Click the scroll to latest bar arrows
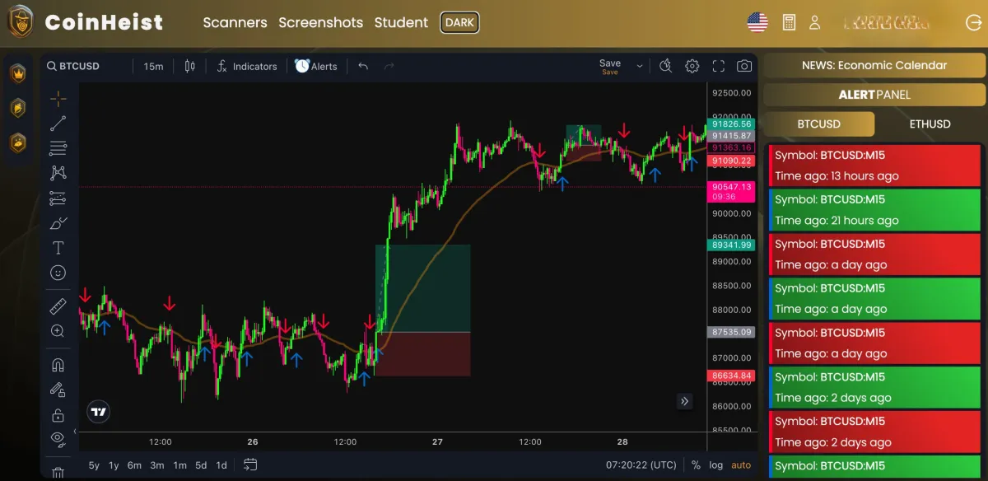The width and height of the screenshot is (988, 481). [x=684, y=401]
